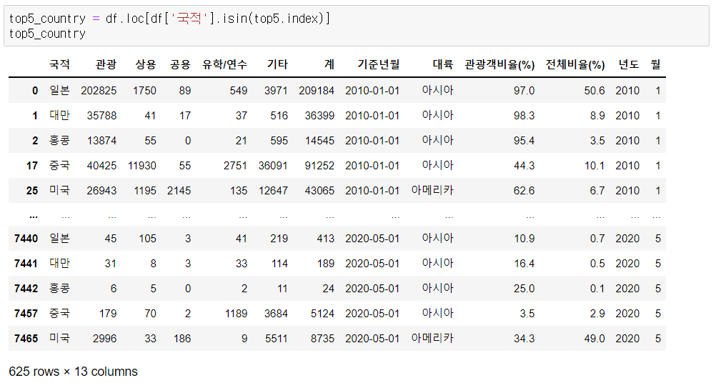Viewport: 716px width, 383px height.
Task: Click the value 202825 in 관광 column
Action: point(99,91)
